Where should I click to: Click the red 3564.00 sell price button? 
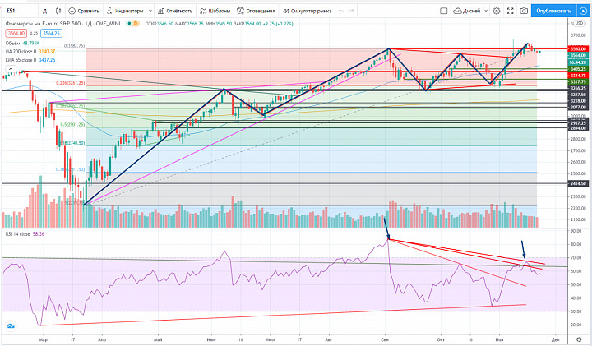16,33
